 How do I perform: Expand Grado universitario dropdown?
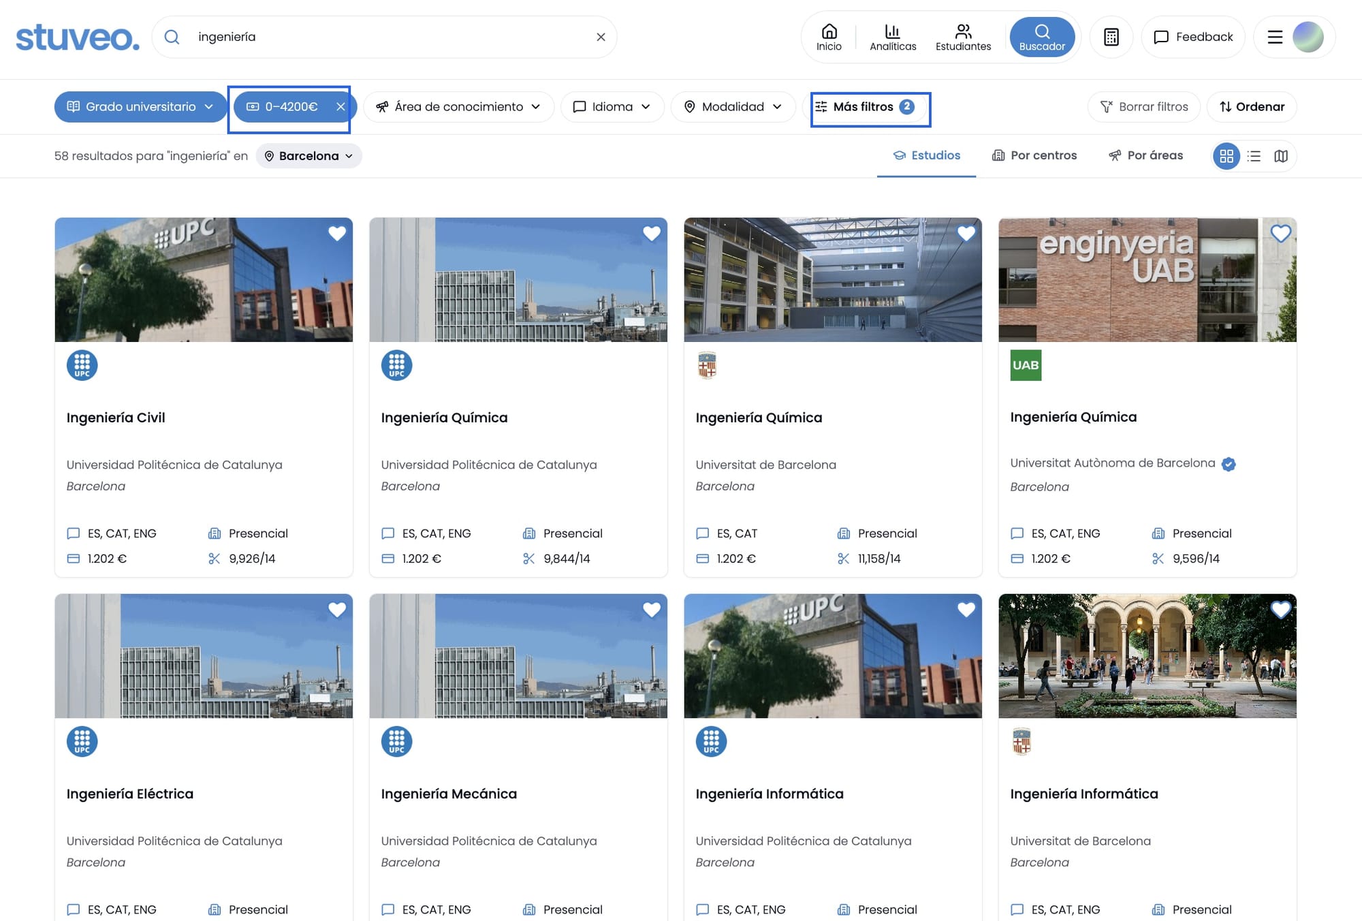pos(140,106)
